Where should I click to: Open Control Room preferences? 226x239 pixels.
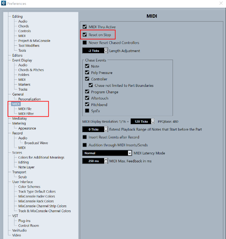coord(29,225)
